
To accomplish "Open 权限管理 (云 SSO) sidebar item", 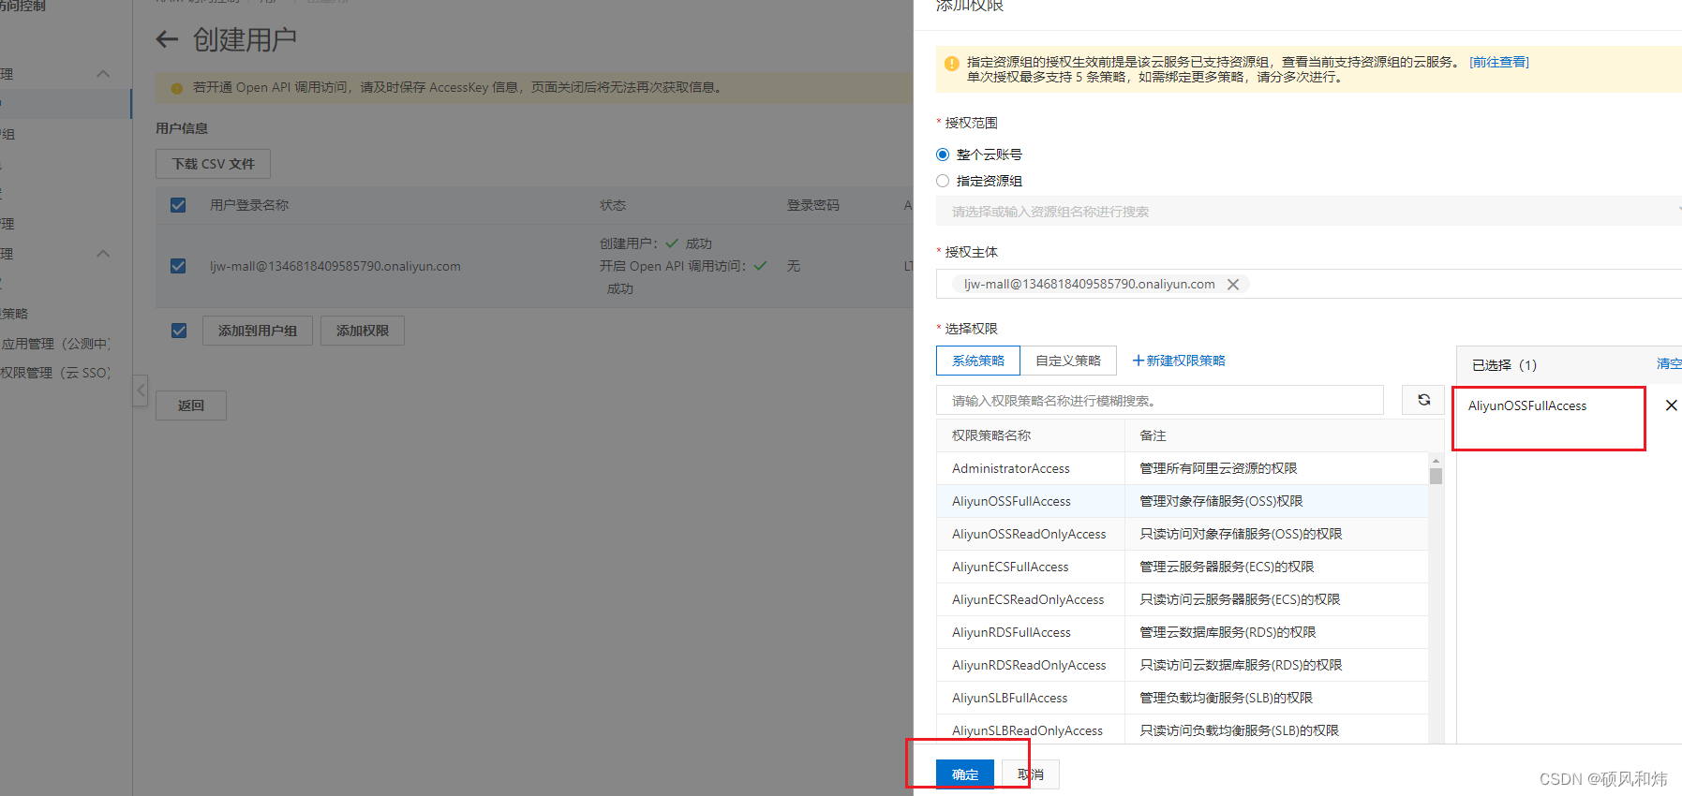I will [55, 373].
